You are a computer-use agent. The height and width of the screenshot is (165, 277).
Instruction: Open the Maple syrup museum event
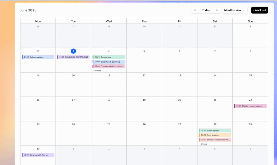tap(250, 106)
